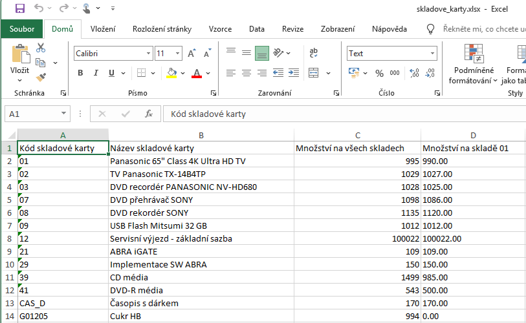This screenshot has width=526, height=323.
Task: Toggle bold formatting
Action: (x=80, y=73)
